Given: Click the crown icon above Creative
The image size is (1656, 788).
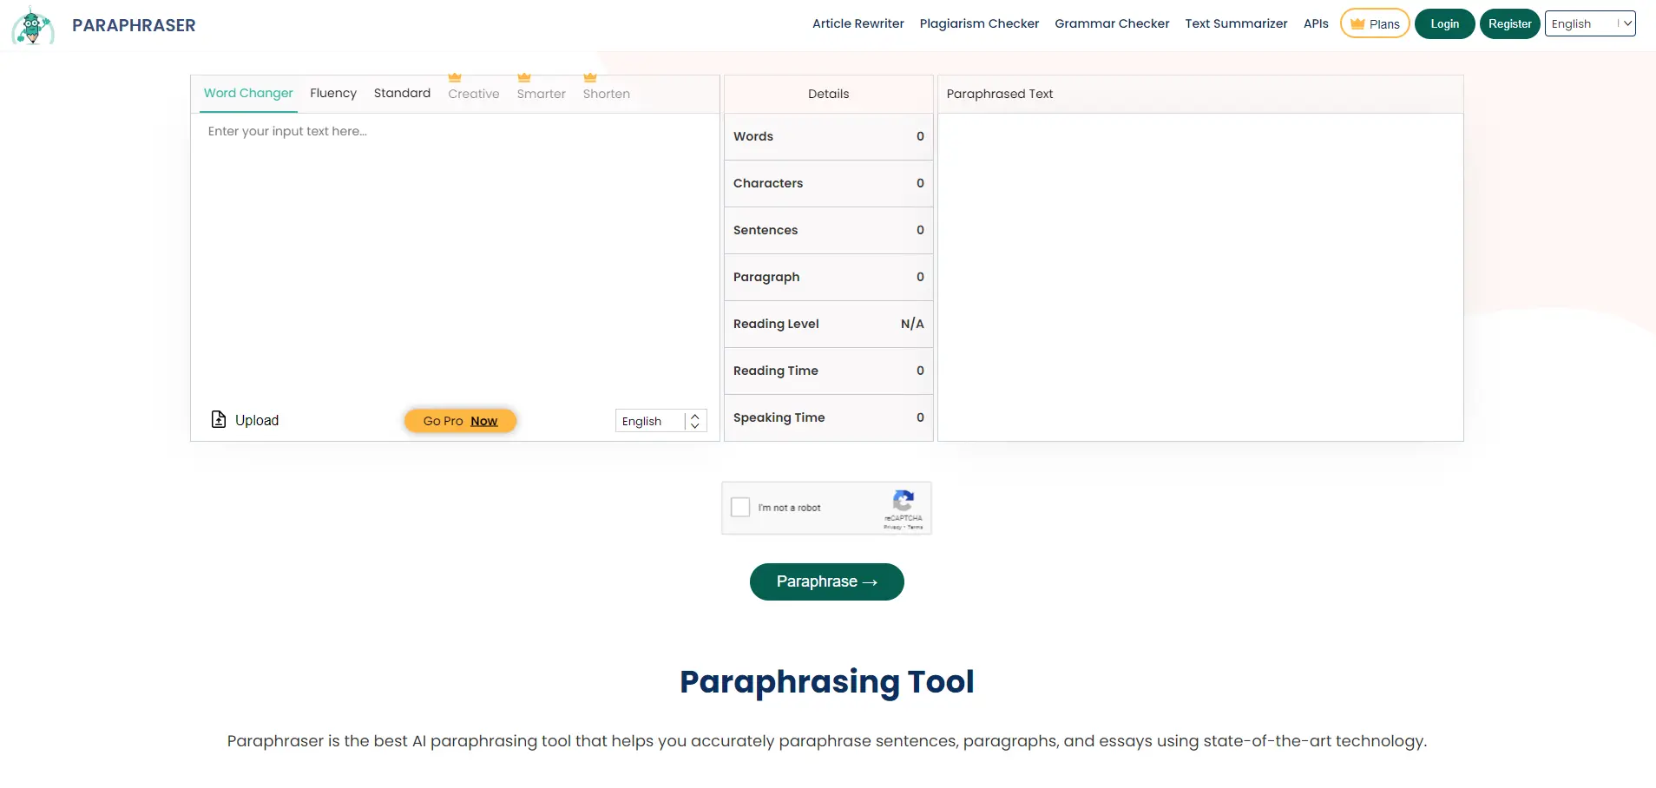Looking at the screenshot, I should [455, 78].
